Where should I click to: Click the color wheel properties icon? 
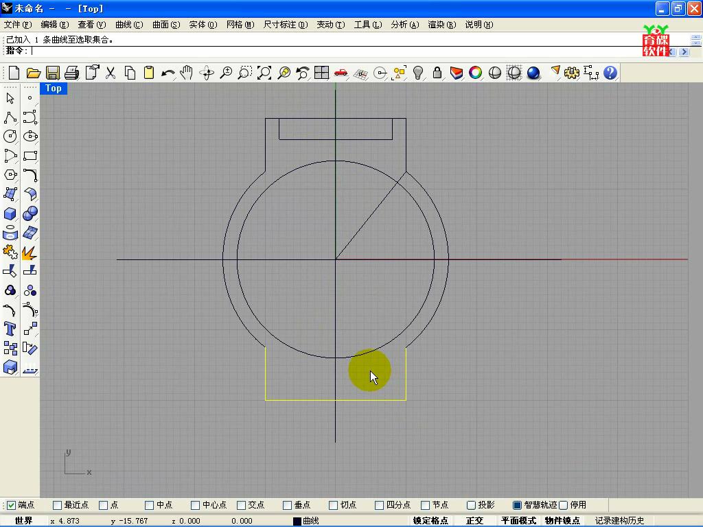[475, 73]
